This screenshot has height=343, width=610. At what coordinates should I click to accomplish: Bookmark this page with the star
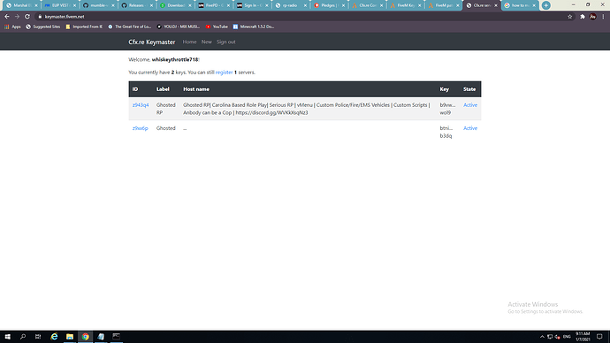coord(570,17)
